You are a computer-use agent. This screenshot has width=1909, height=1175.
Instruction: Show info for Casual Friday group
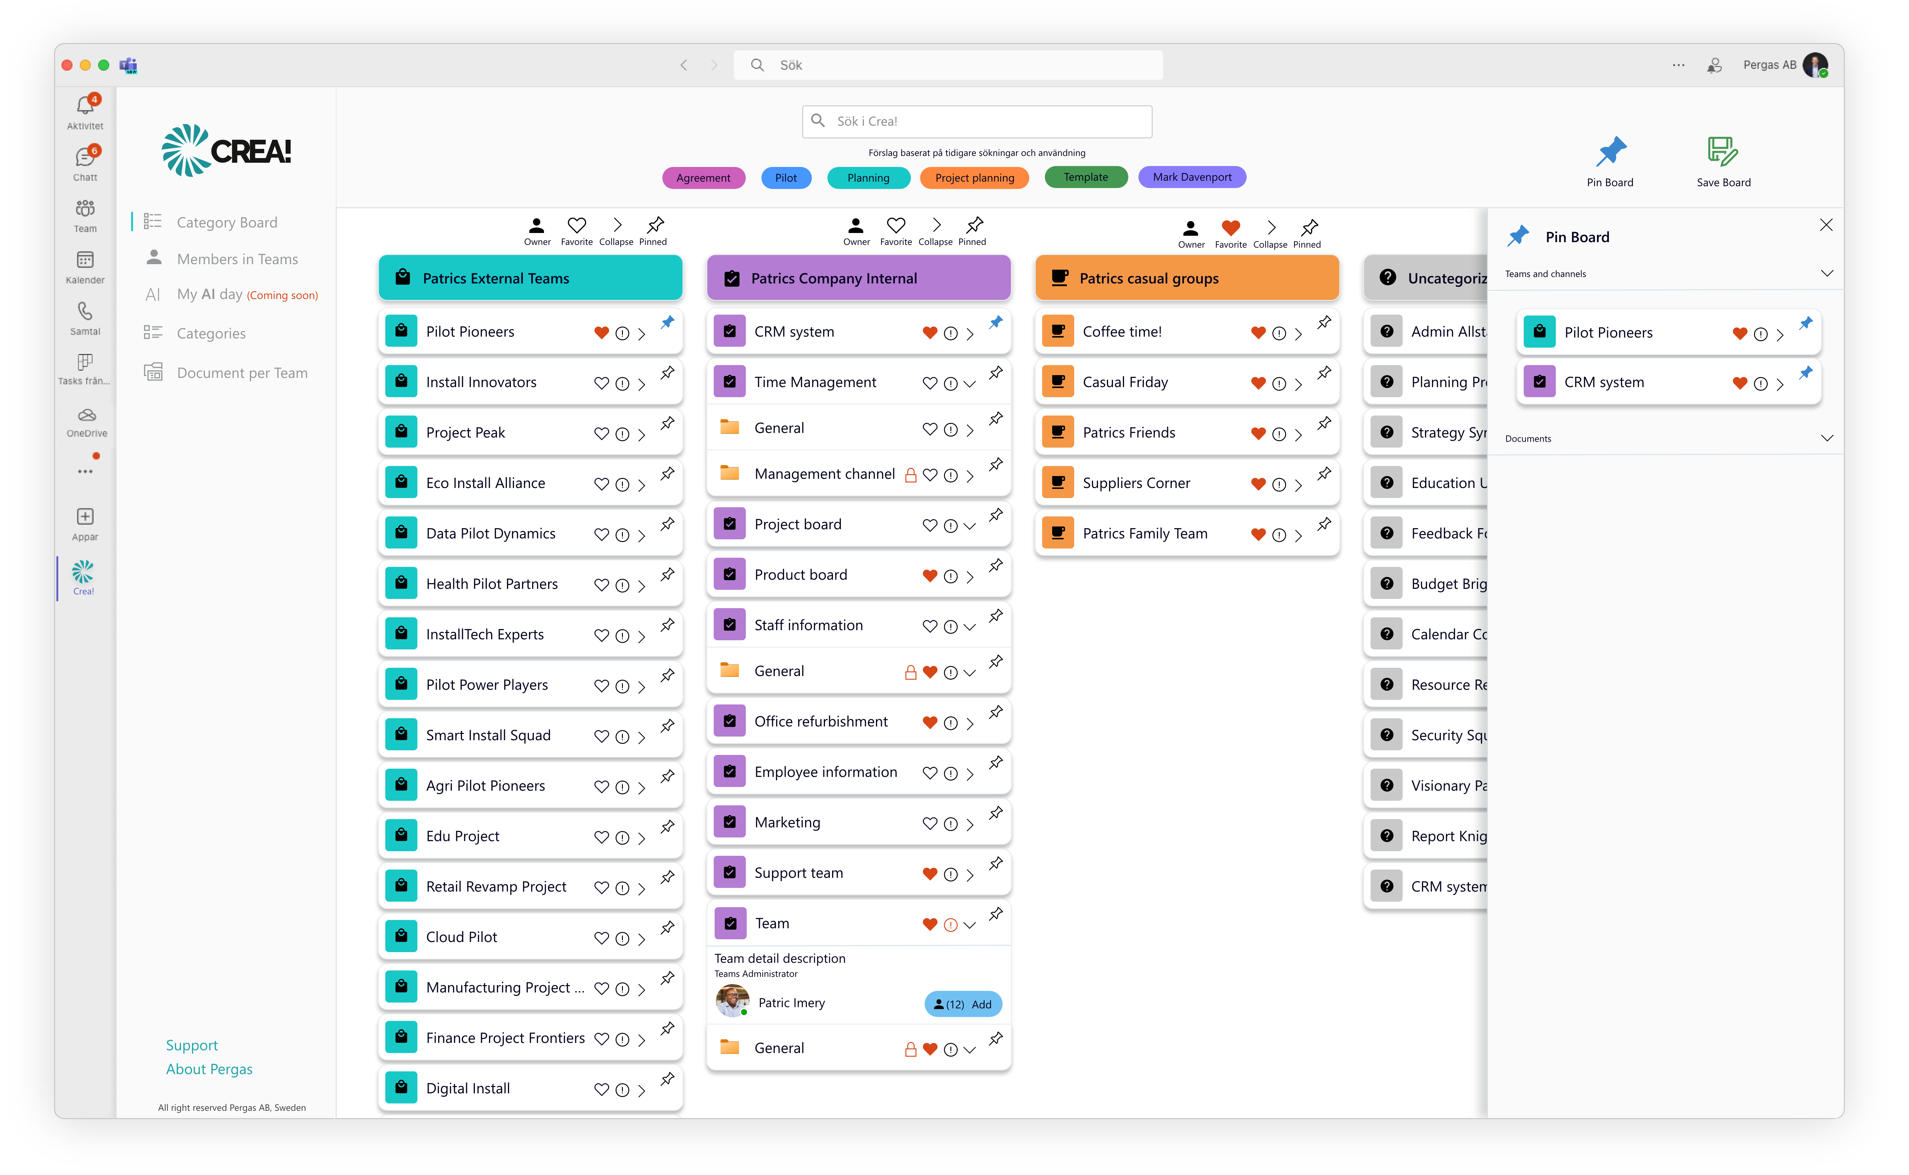coord(1279,384)
